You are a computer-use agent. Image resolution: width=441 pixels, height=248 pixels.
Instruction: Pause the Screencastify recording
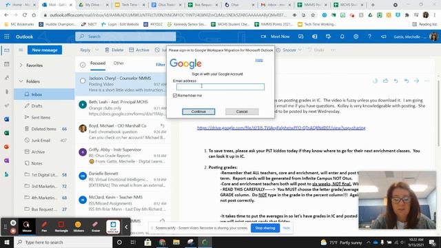tap(13, 223)
